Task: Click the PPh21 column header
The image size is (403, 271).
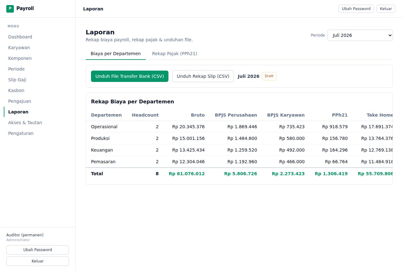Action: 340,115
